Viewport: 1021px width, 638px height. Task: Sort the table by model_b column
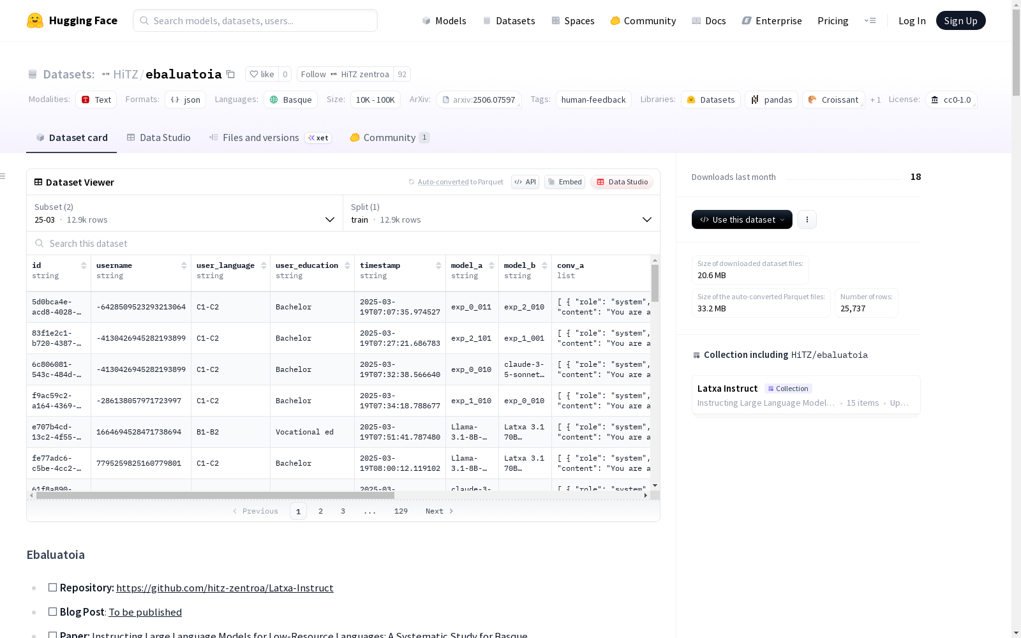[544, 265]
